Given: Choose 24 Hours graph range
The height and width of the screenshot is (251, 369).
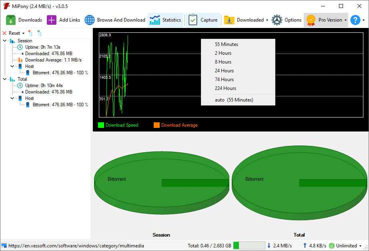Looking at the screenshot, I should click(x=238, y=71).
